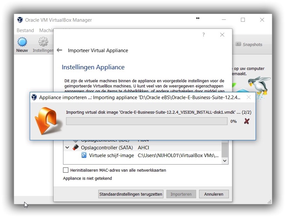Minimize the VirtualBox Manager window
286x218 pixels.
click(x=224, y=20)
